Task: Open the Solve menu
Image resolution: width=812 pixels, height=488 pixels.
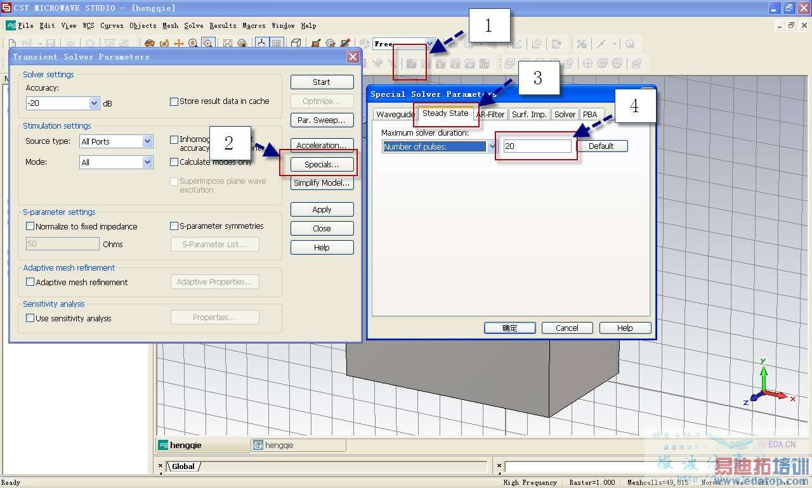Action: click(x=193, y=26)
